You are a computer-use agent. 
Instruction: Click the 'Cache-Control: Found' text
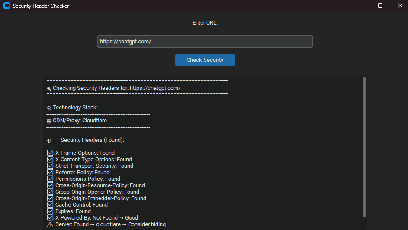coord(81,205)
